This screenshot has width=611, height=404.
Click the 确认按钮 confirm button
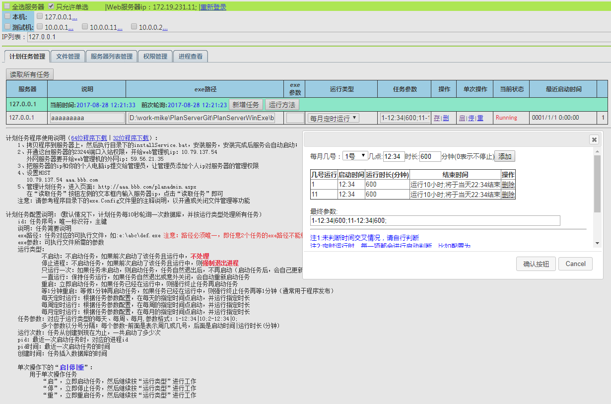tap(536, 264)
